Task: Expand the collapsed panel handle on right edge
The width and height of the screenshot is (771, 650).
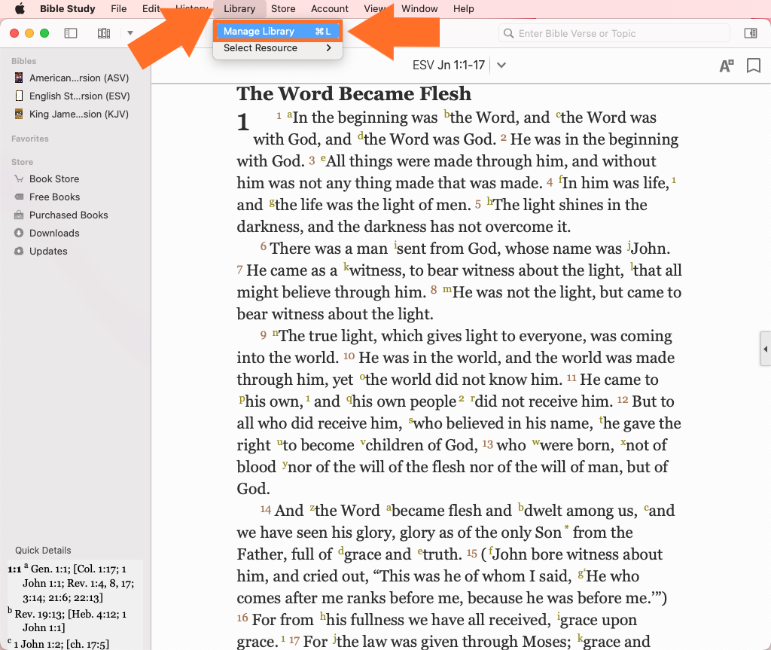Action: click(766, 349)
